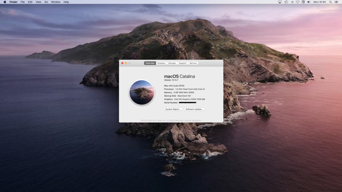Open Notification Center list icon

336,2
